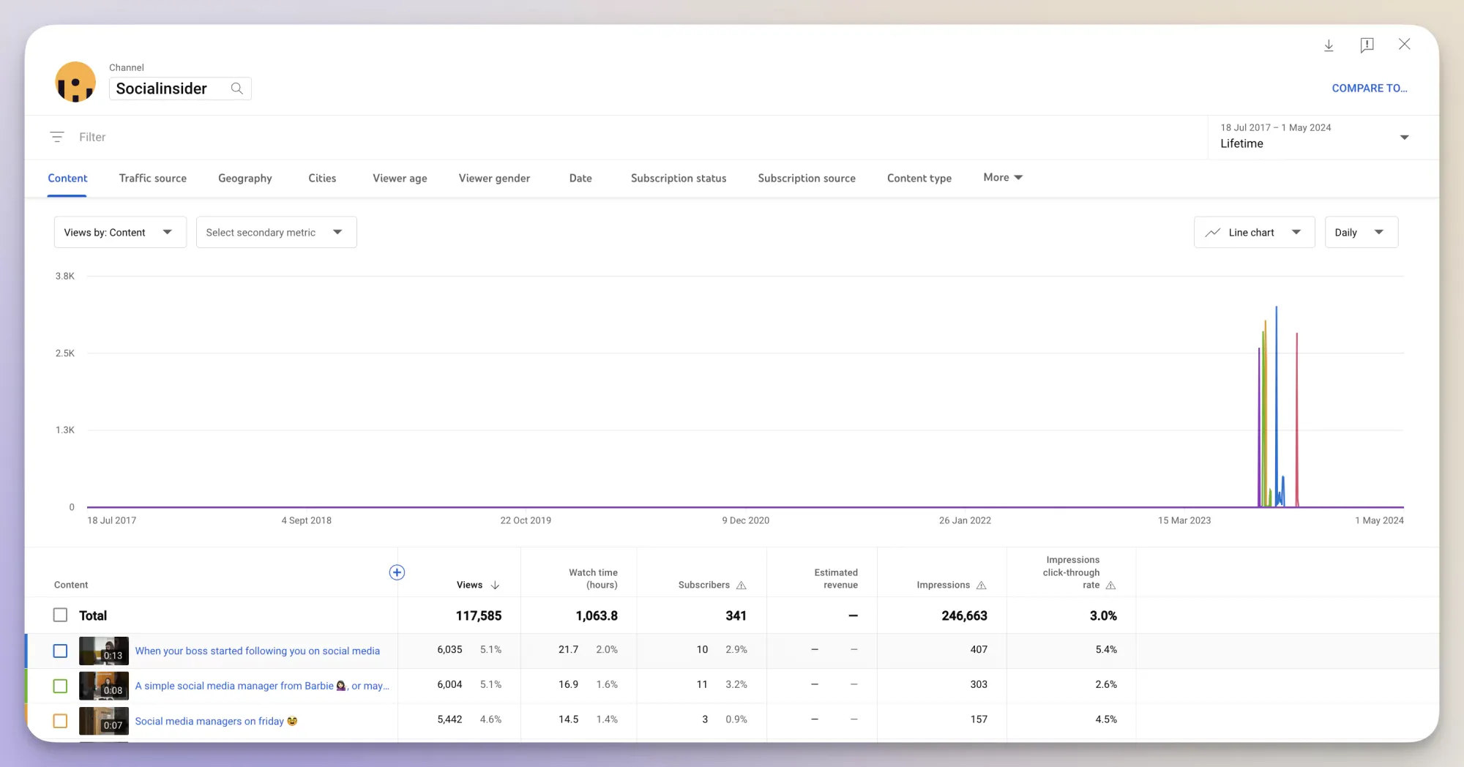Image resolution: width=1464 pixels, height=767 pixels.
Task: Click the channel search magnifier icon
Action: click(x=236, y=89)
